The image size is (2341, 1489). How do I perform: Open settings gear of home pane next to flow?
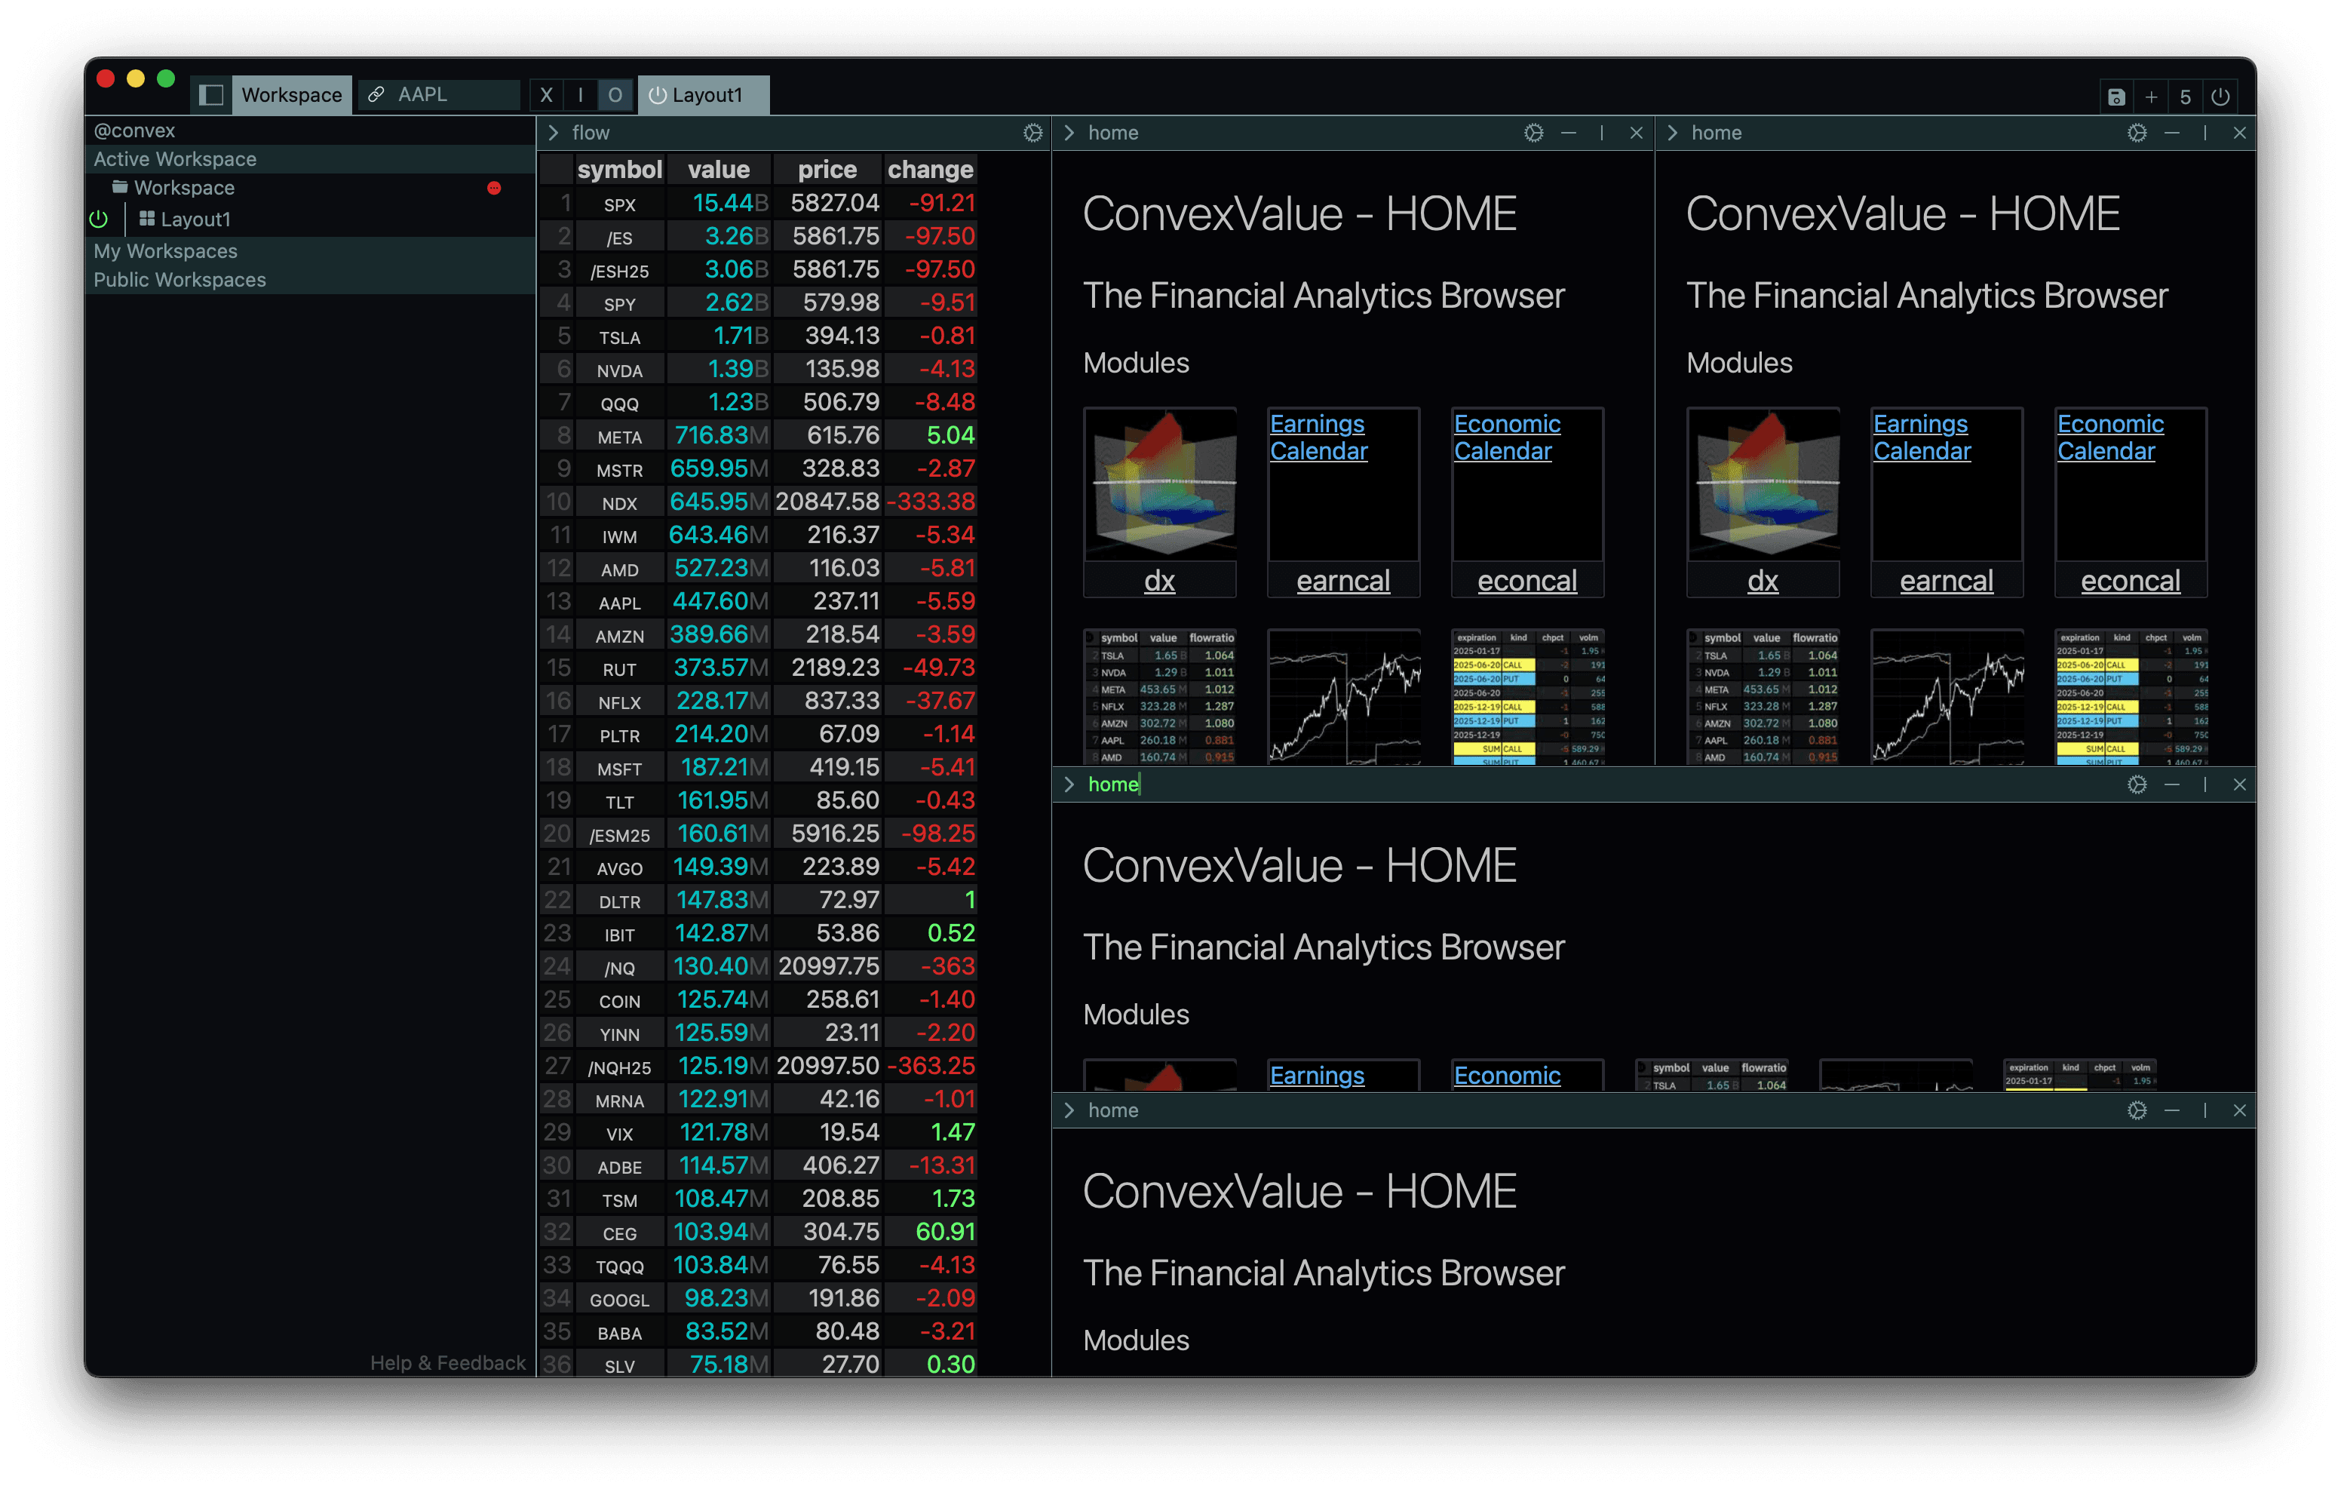pyautogui.click(x=1533, y=132)
